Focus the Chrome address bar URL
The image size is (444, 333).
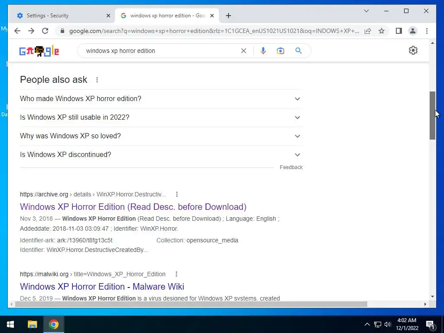point(214,31)
